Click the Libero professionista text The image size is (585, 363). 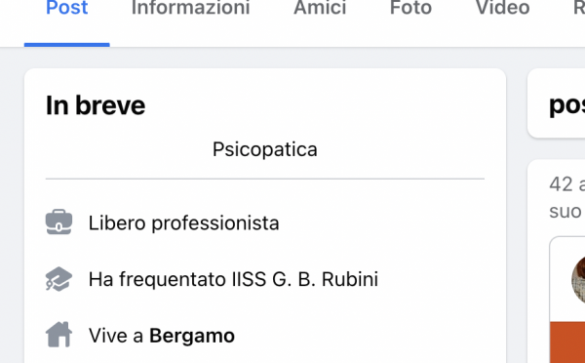(183, 222)
